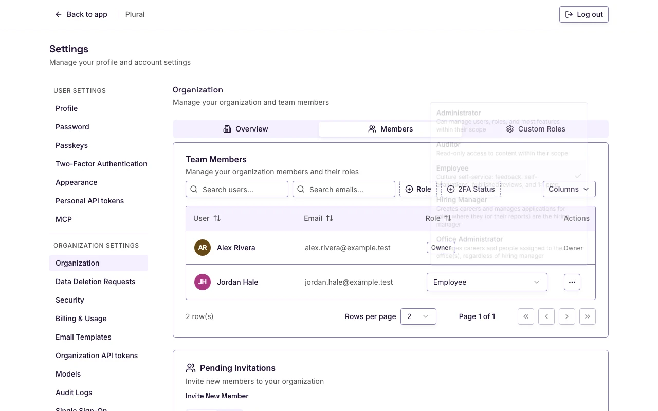Go to the previous page

[546, 316]
